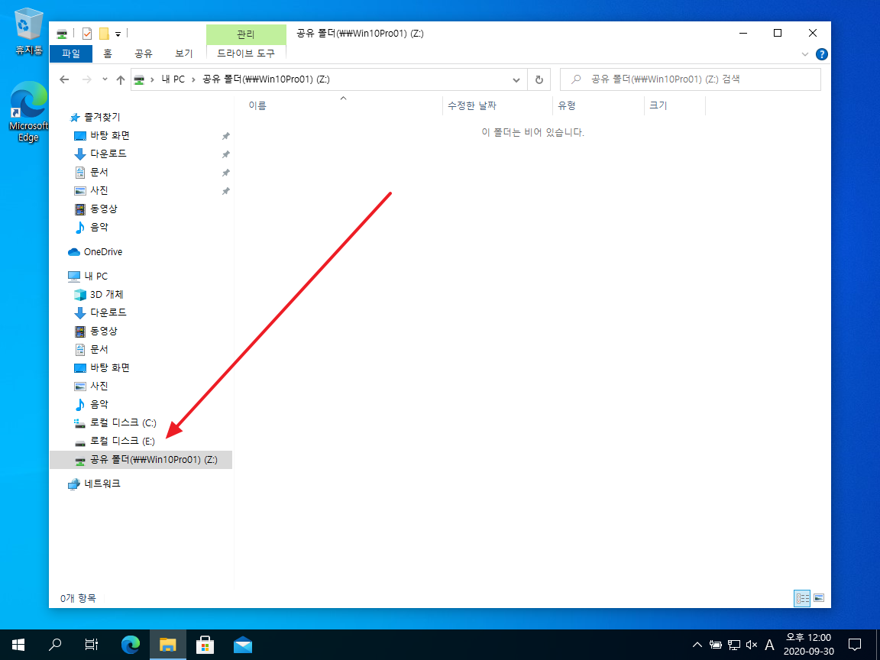The image size is (880, 660).
Task: Expand the ribbon with the chevron arrow
Action: [x=805, y=54]
